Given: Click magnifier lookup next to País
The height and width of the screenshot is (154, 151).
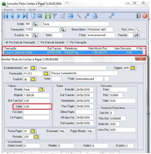Looking at the screenshot, I should click(x=138, y=30).
